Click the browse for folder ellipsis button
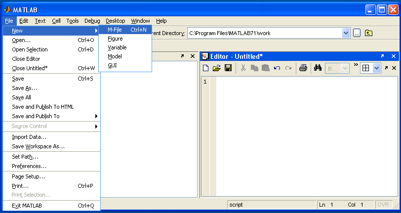 [357, 33]
